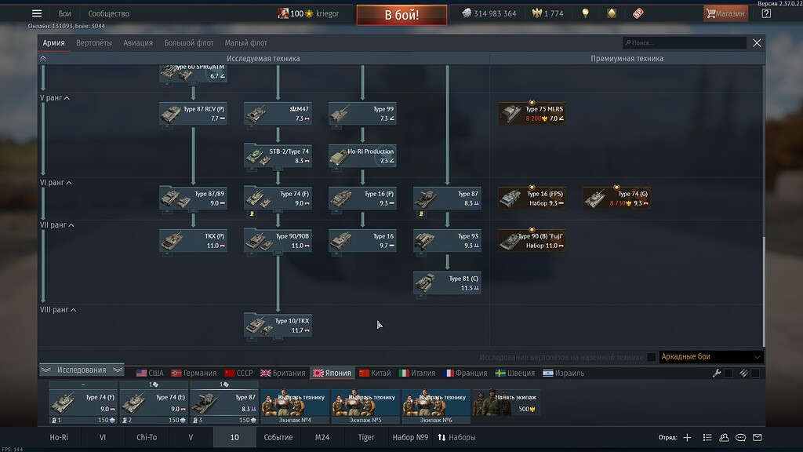Toggle helicopter research on ground vehicles checkbox
The height and width of the screenshot is (452, 803).
(652, 357)
